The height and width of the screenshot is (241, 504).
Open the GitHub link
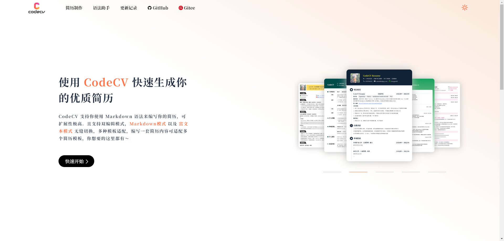coord(158,8)
